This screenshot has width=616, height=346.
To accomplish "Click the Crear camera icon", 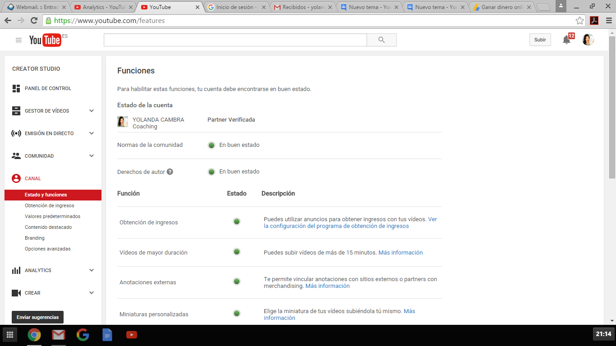I will coord(16,293).
